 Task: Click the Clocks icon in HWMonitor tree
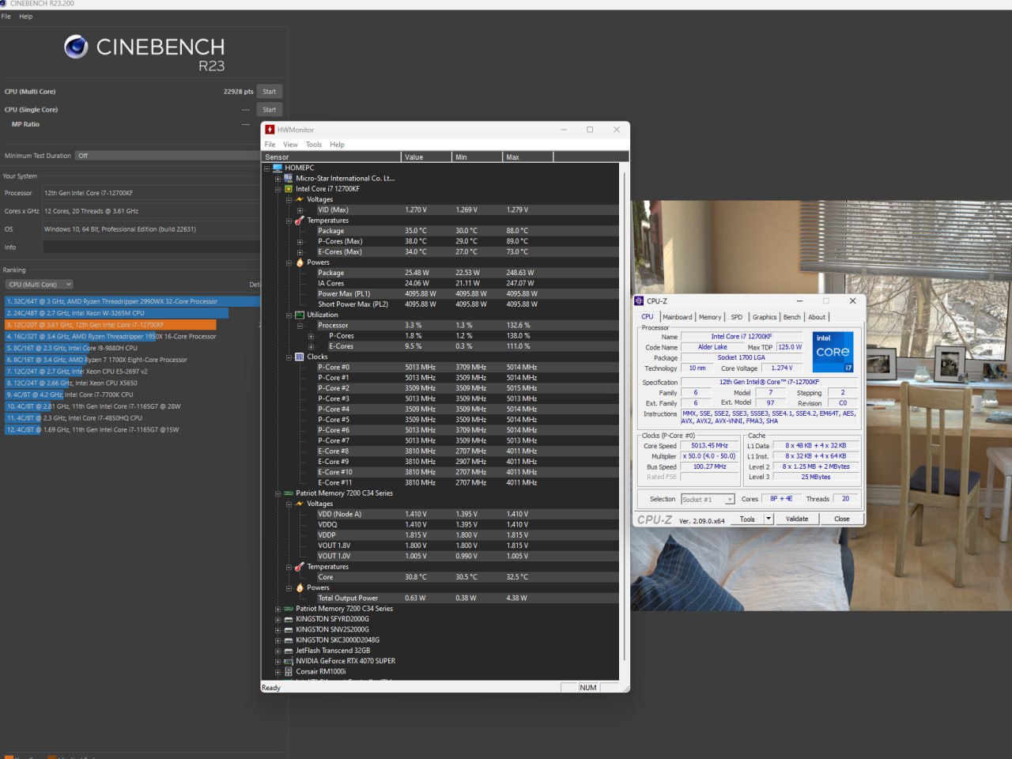(300, 357)
